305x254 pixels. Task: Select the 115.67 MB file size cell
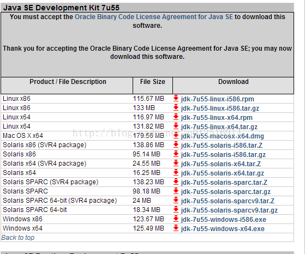(x=148, y=99)
